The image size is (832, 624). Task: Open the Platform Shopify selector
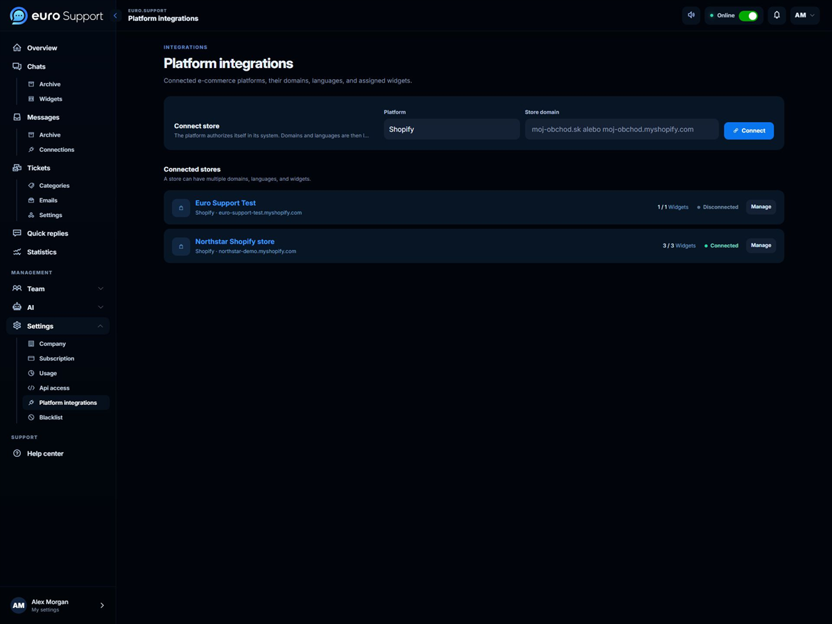(x=451, y=129)
